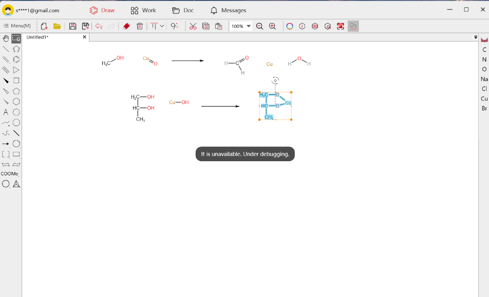Choose the bracket tool
Image resolution: width=489 pixels, height=297 pixels.
click(6, 154)
